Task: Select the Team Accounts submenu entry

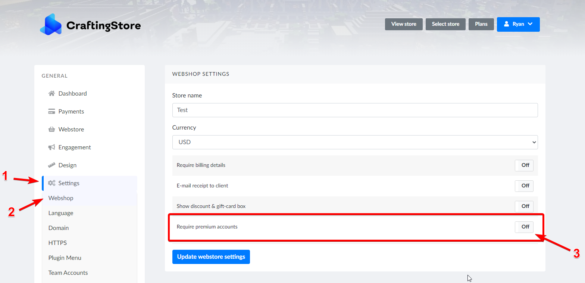Action: click(90, 273)
